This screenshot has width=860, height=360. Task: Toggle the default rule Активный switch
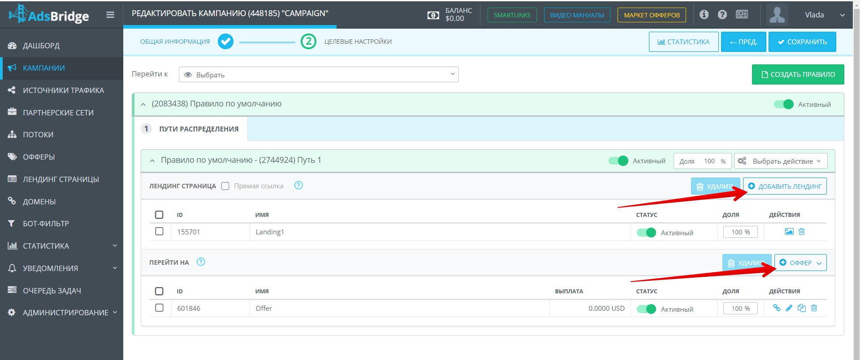tap(784, 104)
